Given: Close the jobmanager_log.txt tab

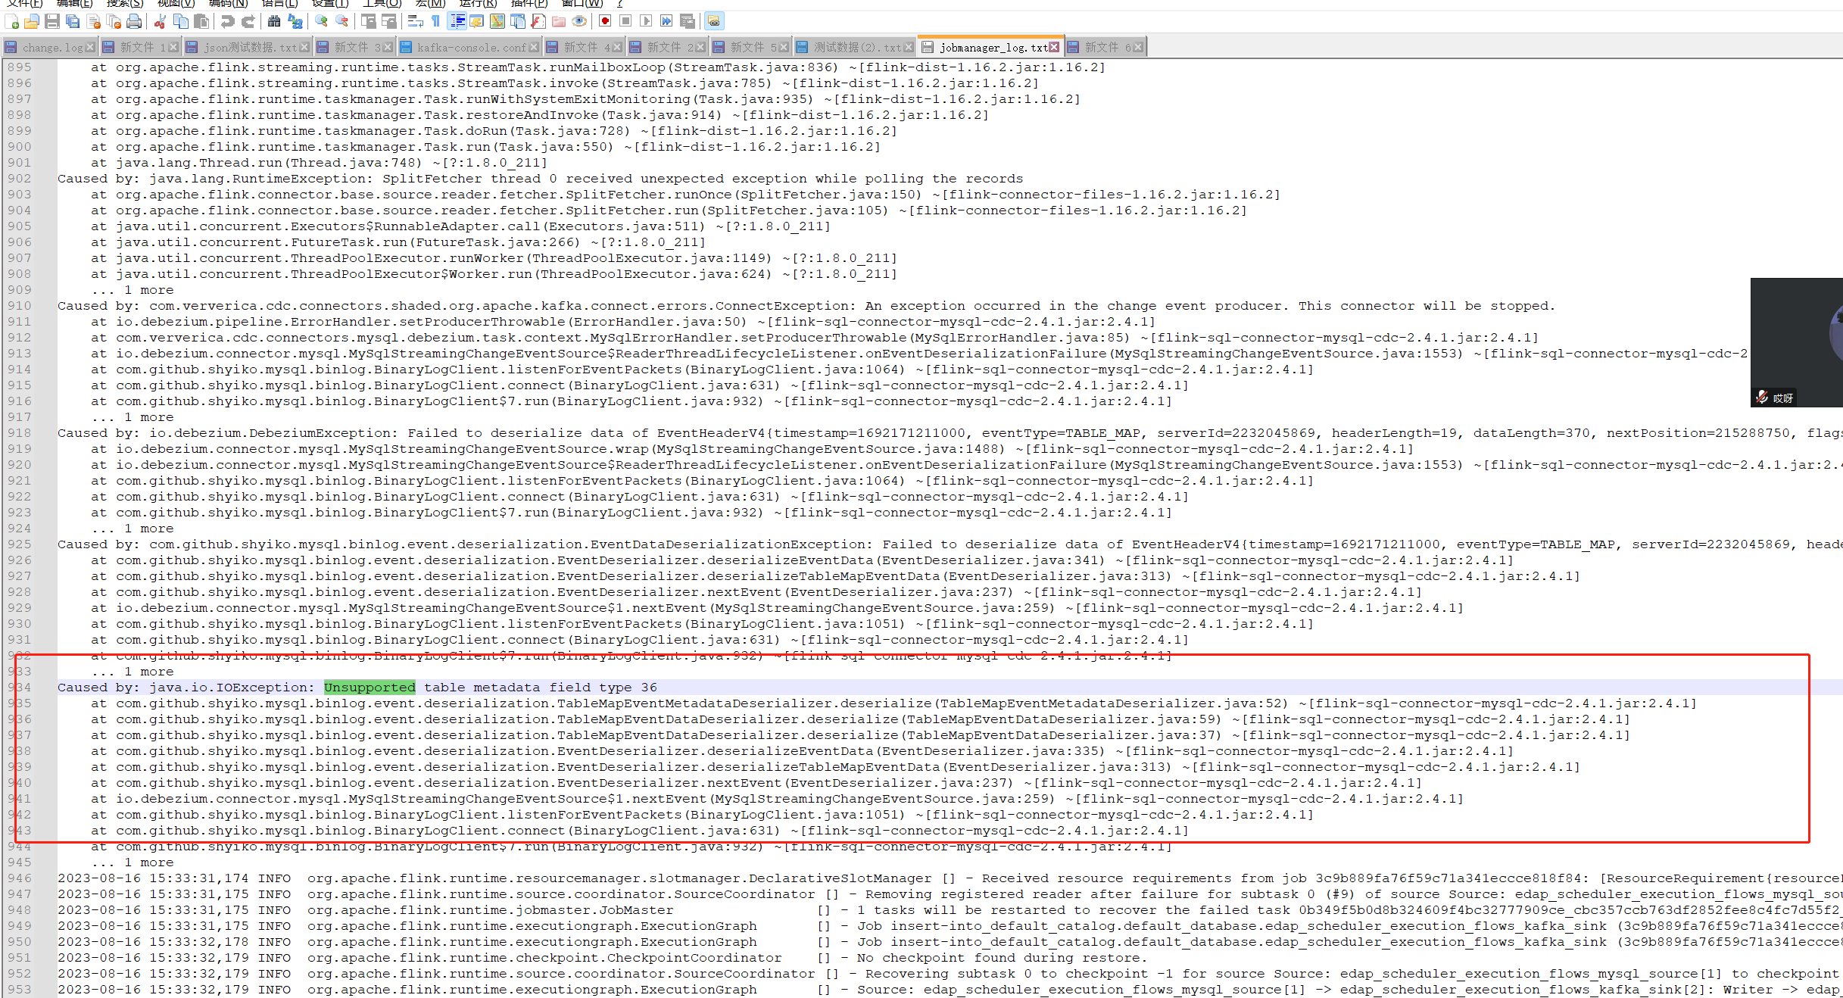Looking at the screenshot, I should click(x=1054, y=47).
